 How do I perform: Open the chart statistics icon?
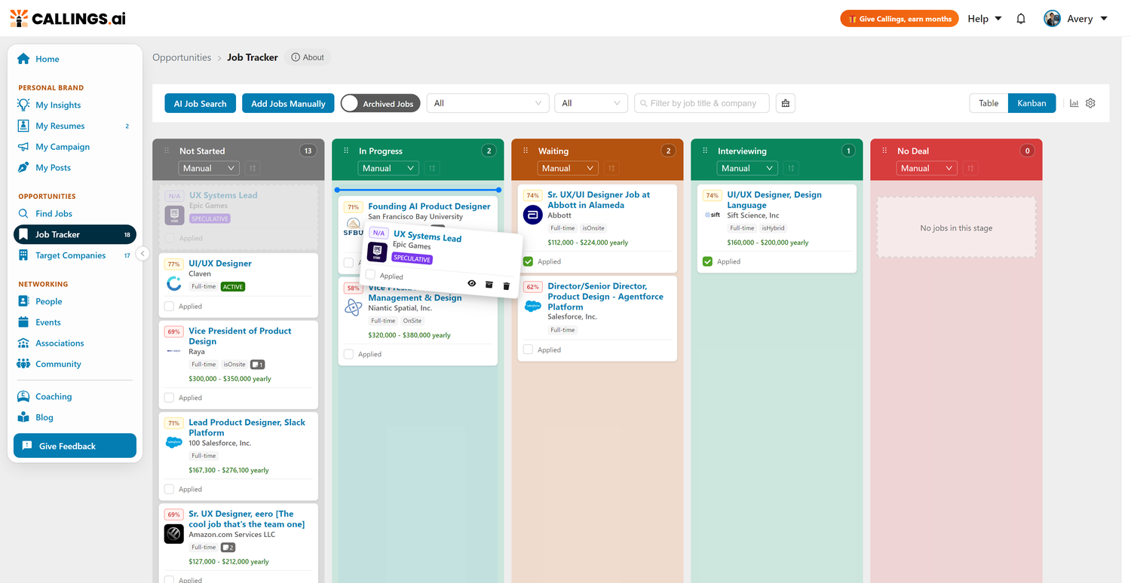pyautogui.click(x=1074, y=103)
